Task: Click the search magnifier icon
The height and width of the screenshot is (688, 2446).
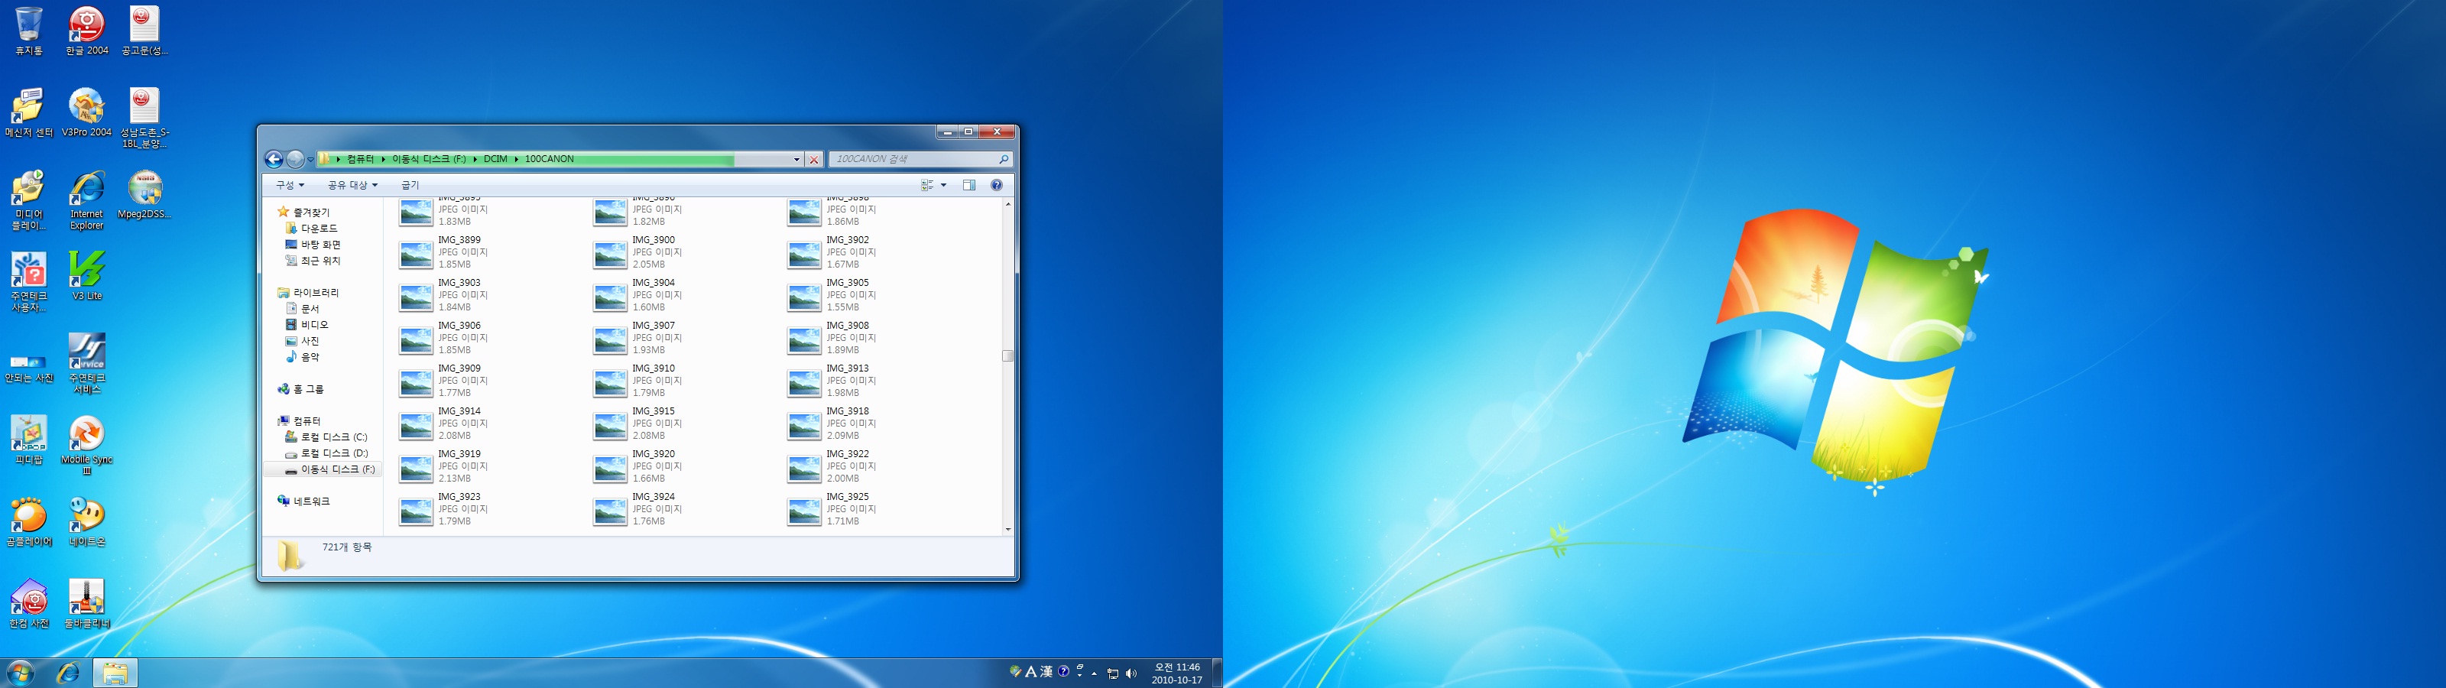Action: click(1004, 159)
